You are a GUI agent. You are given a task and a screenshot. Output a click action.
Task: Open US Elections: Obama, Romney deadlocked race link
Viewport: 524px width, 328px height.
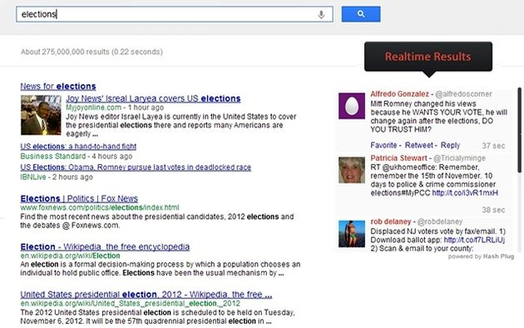136,167
